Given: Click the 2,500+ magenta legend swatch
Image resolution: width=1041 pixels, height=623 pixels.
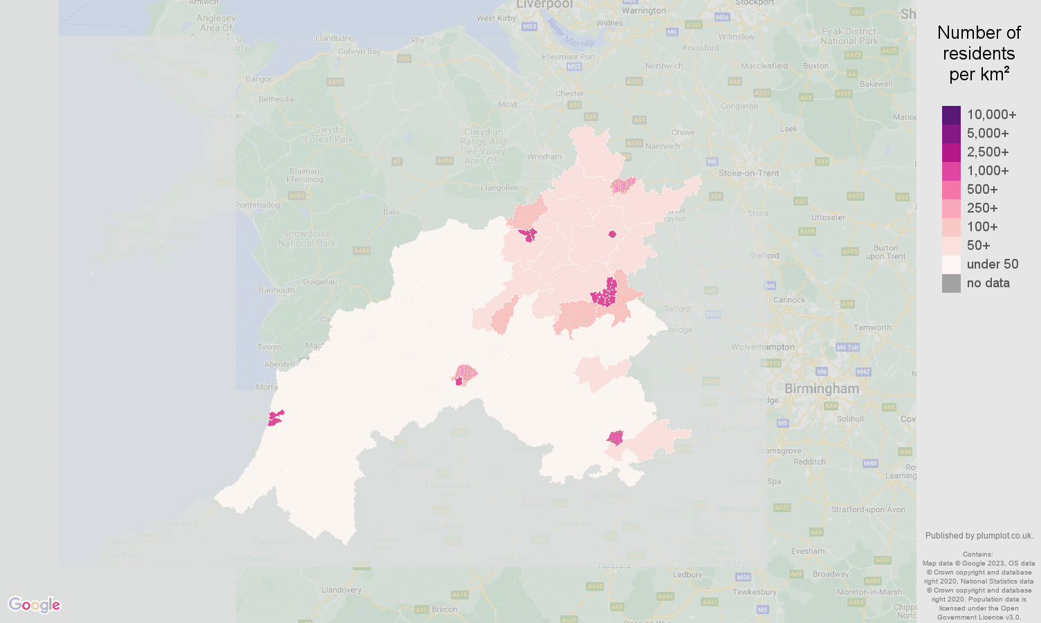Looking at the screenshot, I should coord(951,152).
